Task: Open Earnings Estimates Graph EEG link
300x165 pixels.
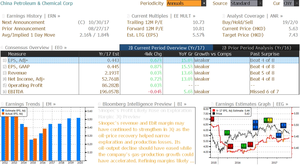Action: point(252,104)
